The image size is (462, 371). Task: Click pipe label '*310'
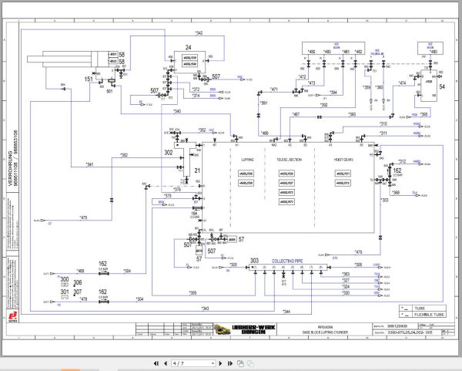point(383,124)
